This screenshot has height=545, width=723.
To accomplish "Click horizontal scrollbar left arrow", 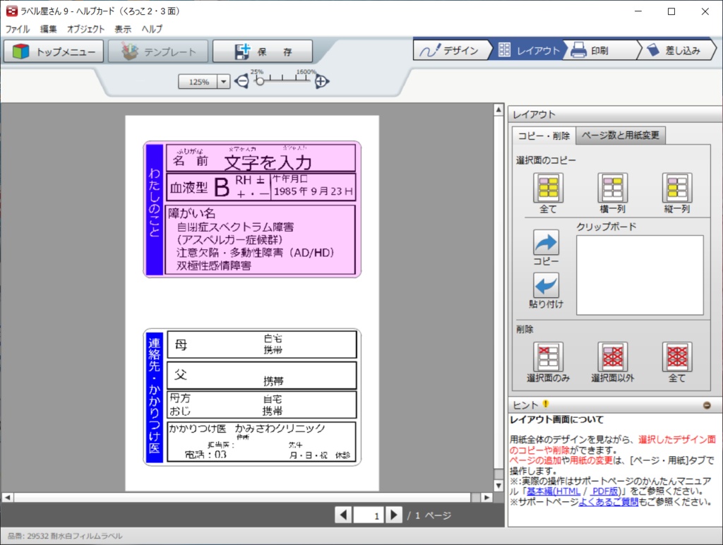I will 7,498.
